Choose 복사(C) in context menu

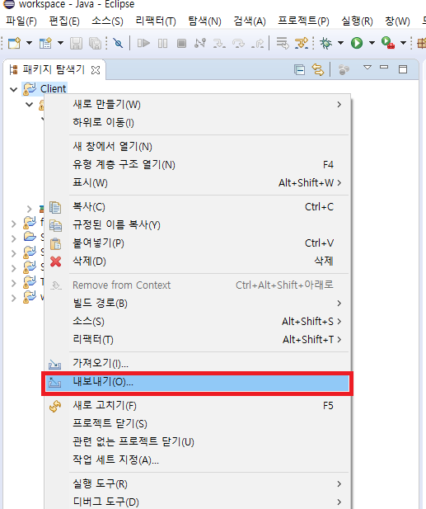(197, 207)
